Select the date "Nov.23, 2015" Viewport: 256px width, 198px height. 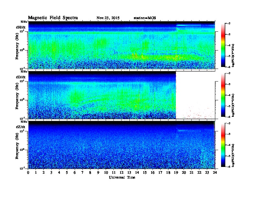108,18
